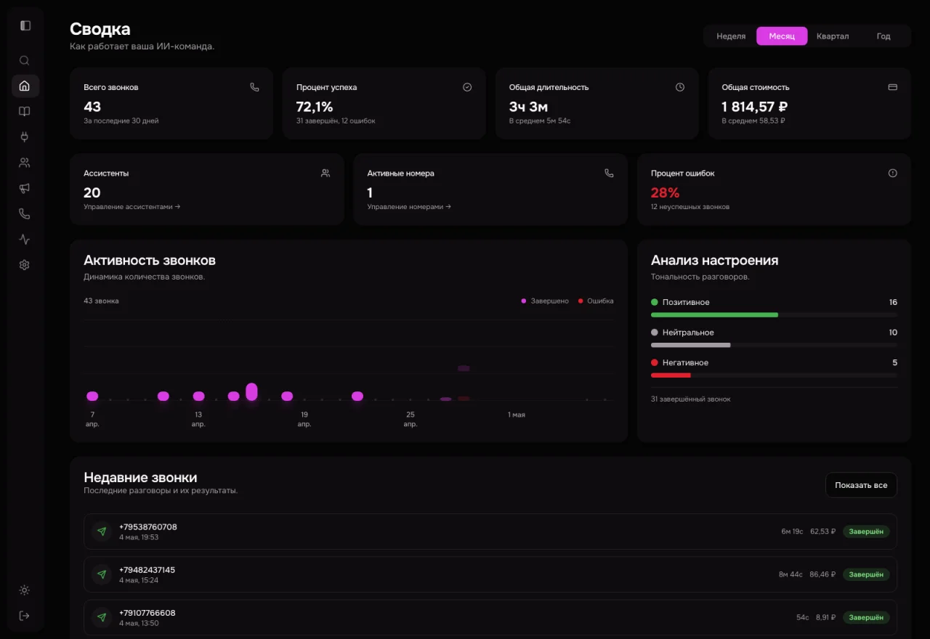This screenshot has height=639, width=930.
Task: Switch period to Неделя
Action: point(731,36)
